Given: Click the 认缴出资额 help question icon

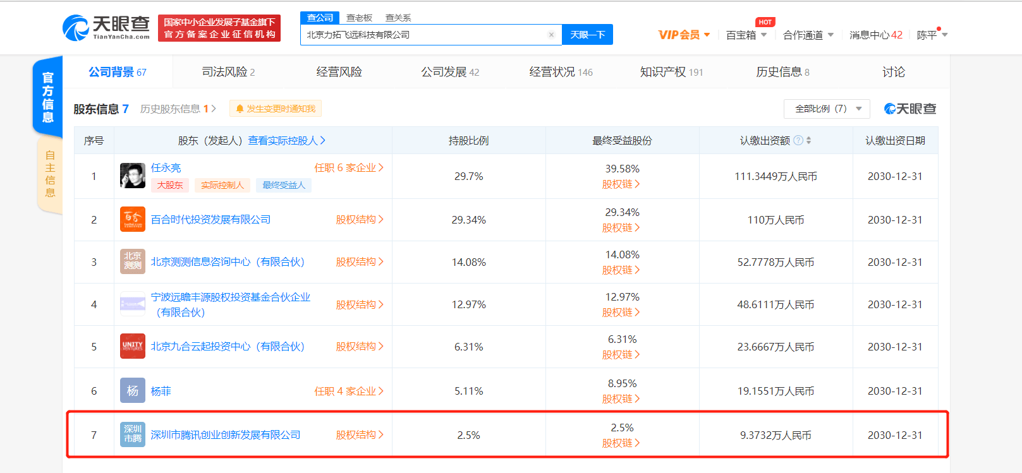Looking at the screenshot, I should tap(798, 140).
